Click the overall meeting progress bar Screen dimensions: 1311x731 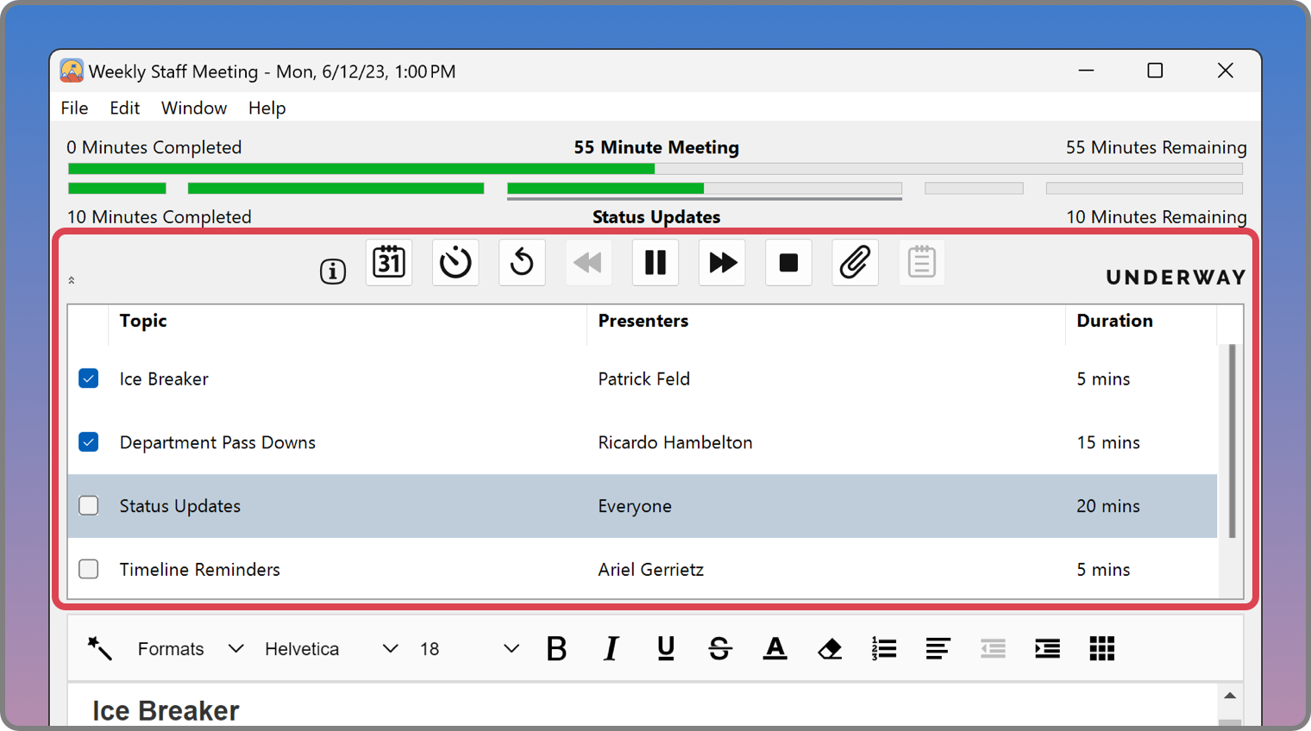click(x=655, y=169)
